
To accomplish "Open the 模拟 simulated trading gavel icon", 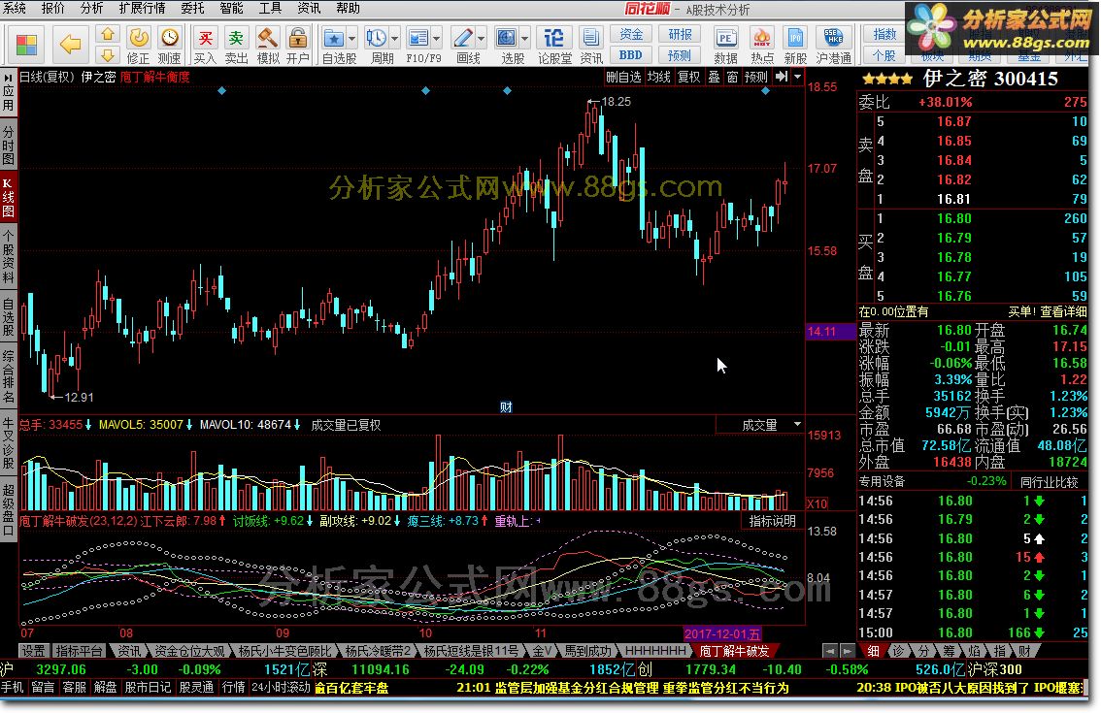I will pos(268,38).
